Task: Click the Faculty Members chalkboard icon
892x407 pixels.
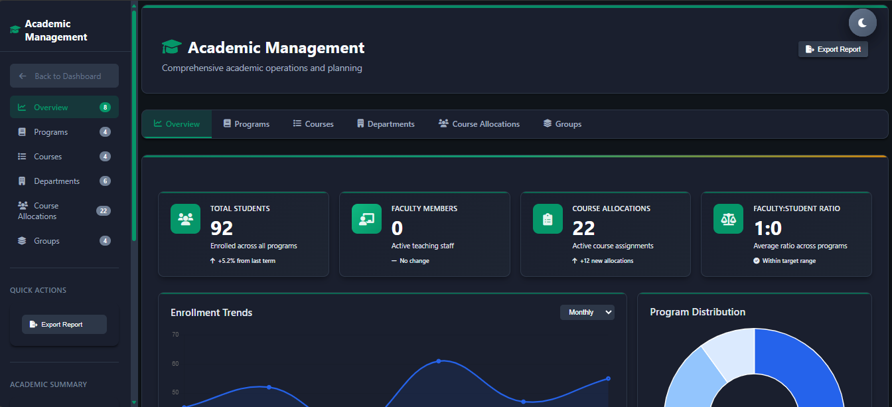Action: pos(366,218)
